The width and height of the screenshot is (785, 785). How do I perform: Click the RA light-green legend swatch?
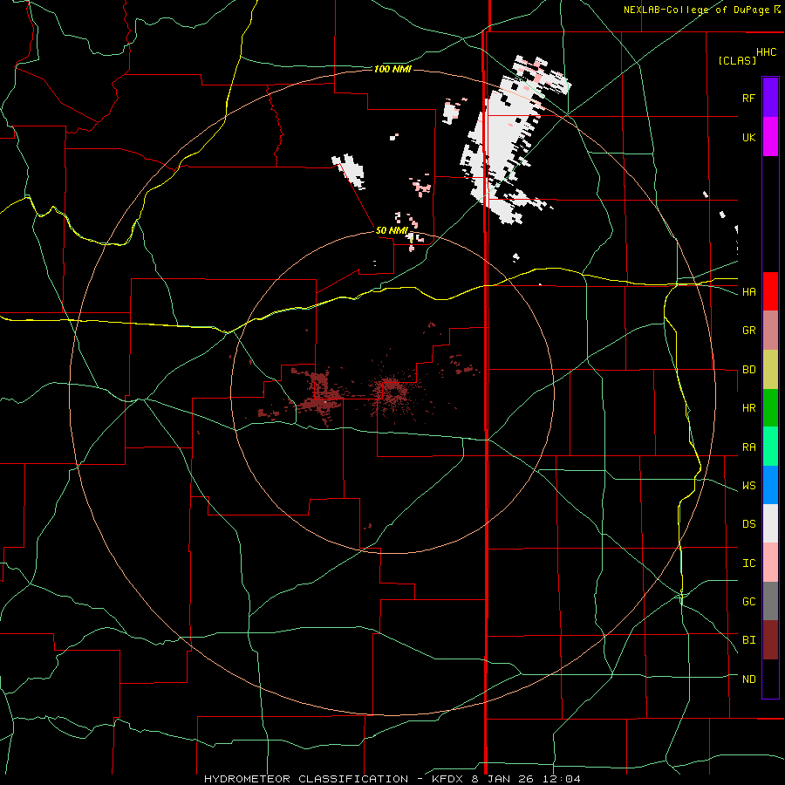[770, 446]
